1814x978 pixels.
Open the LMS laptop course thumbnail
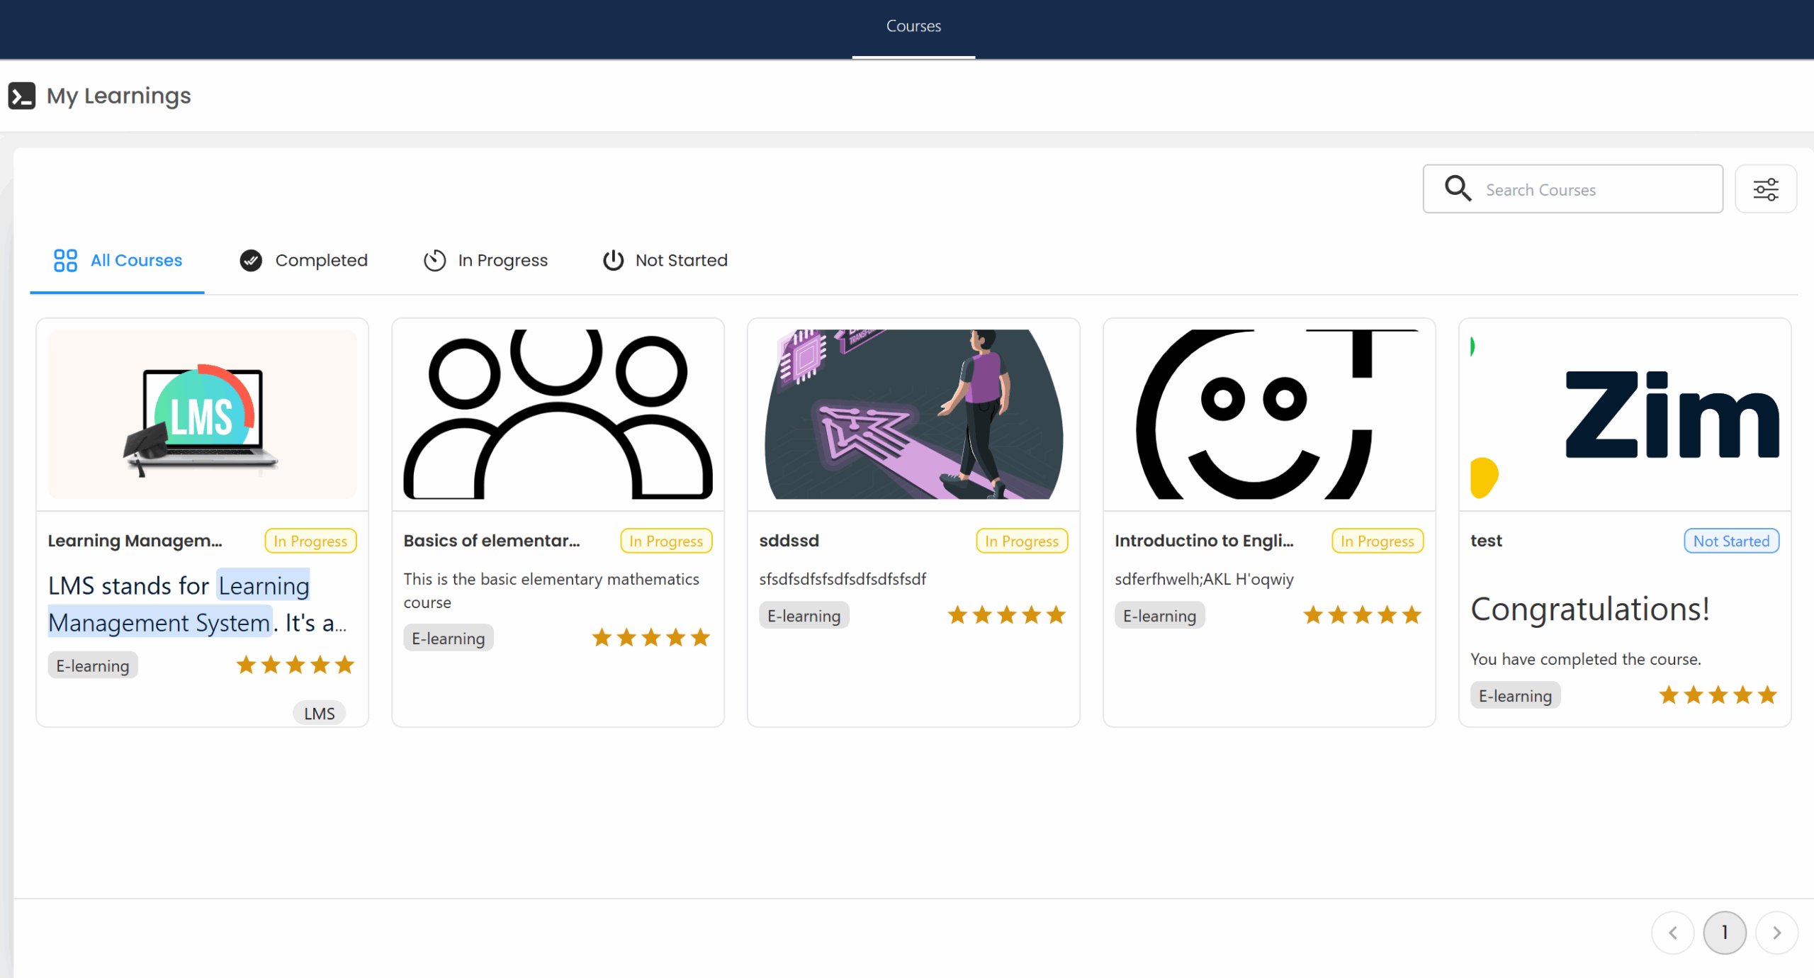203,414
